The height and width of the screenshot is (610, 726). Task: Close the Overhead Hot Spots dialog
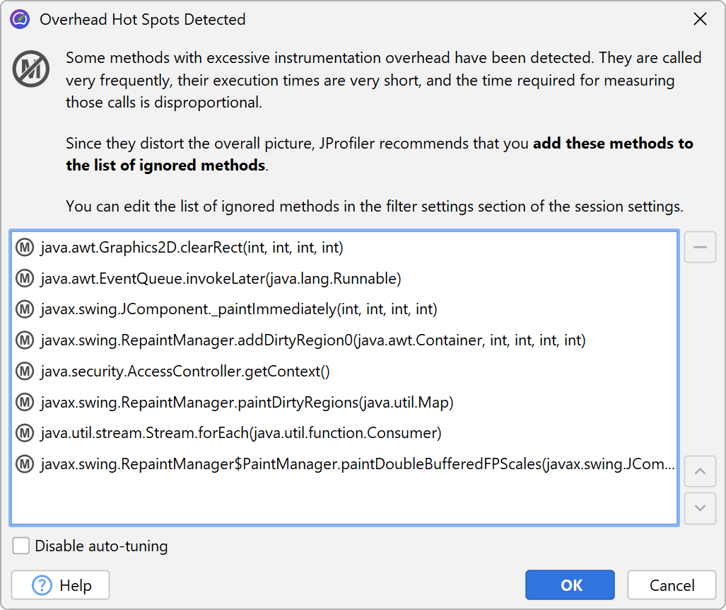[x=700, y=19]
